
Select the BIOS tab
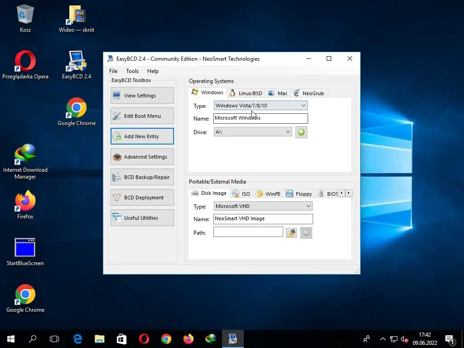coord(327,194)
